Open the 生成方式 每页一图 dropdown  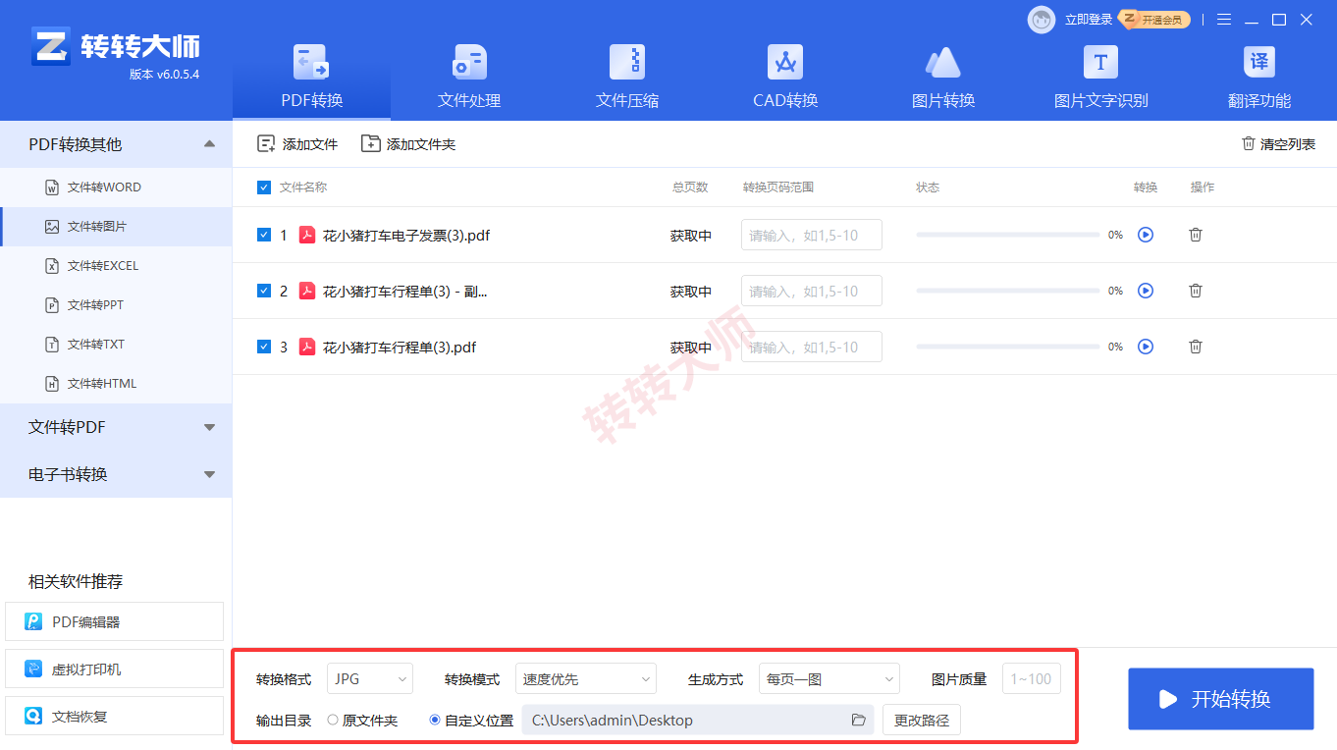tap(829, 678)
